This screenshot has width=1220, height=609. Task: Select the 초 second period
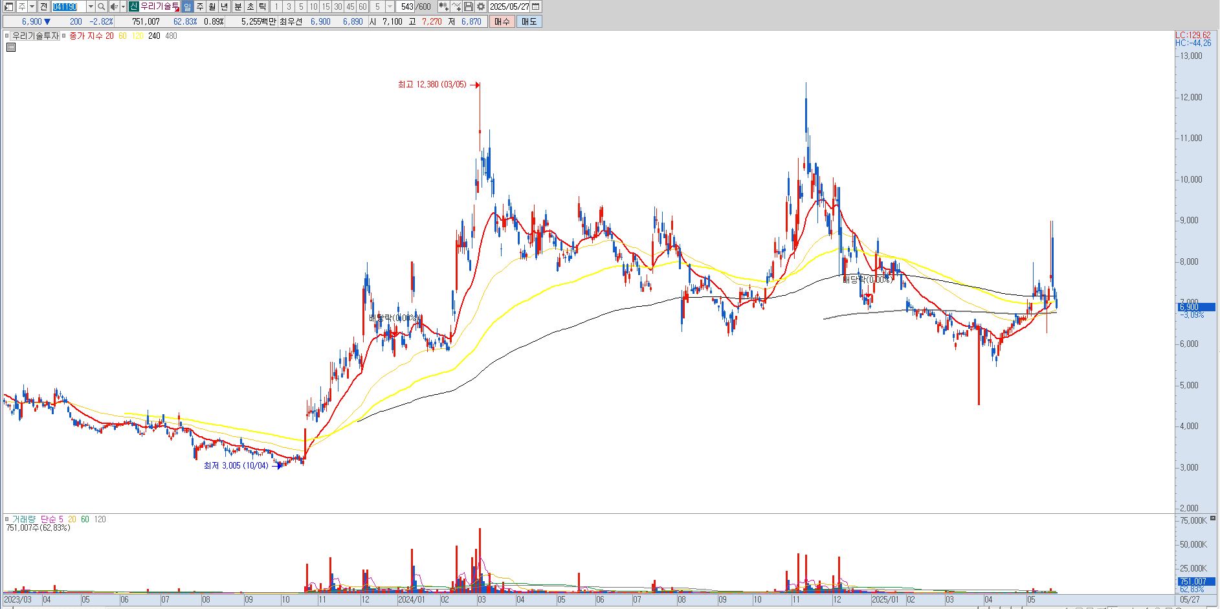pos(250,6)
